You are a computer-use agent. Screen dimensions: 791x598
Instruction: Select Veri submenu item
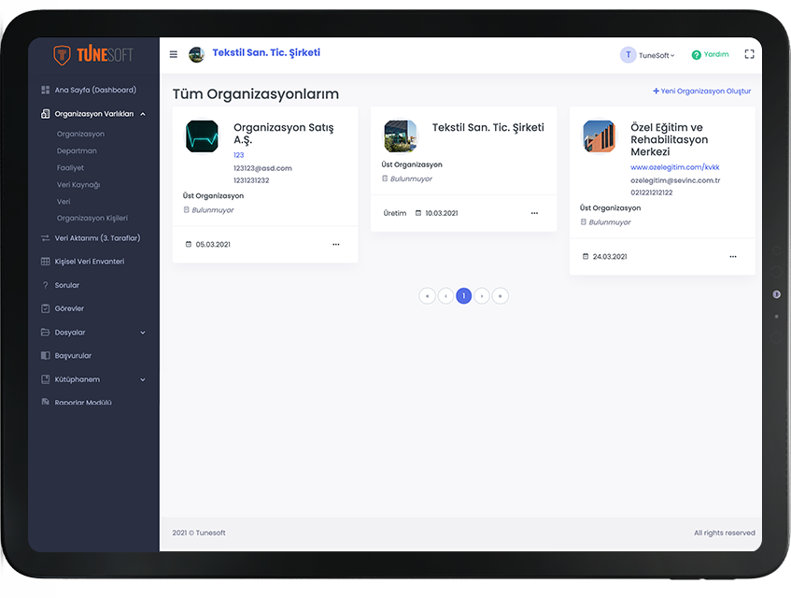click(x=64, y=201)
